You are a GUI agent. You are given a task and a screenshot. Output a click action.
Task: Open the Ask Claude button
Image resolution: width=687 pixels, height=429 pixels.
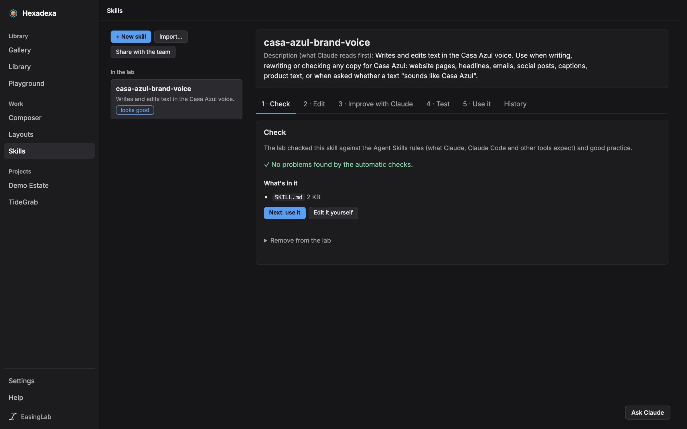click(x=647, y=412)
